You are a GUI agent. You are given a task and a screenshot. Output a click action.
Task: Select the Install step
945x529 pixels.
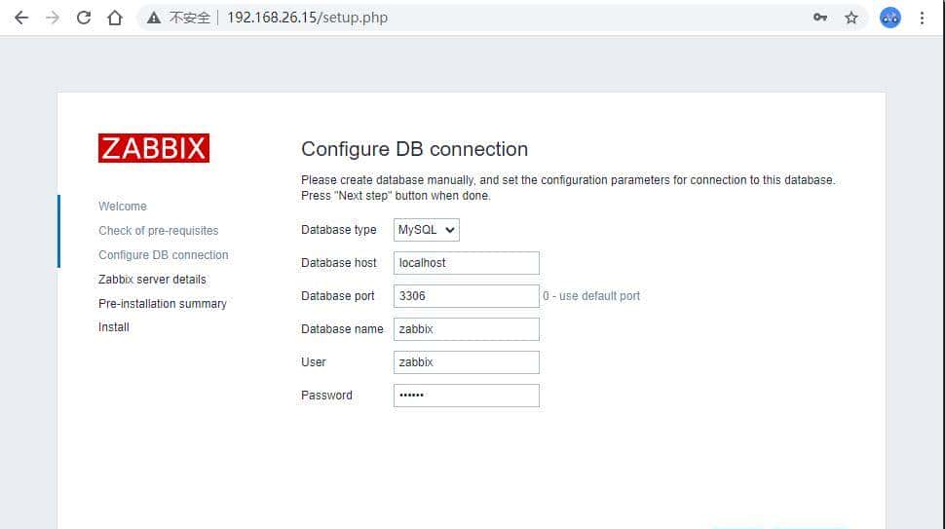point(114,327)
